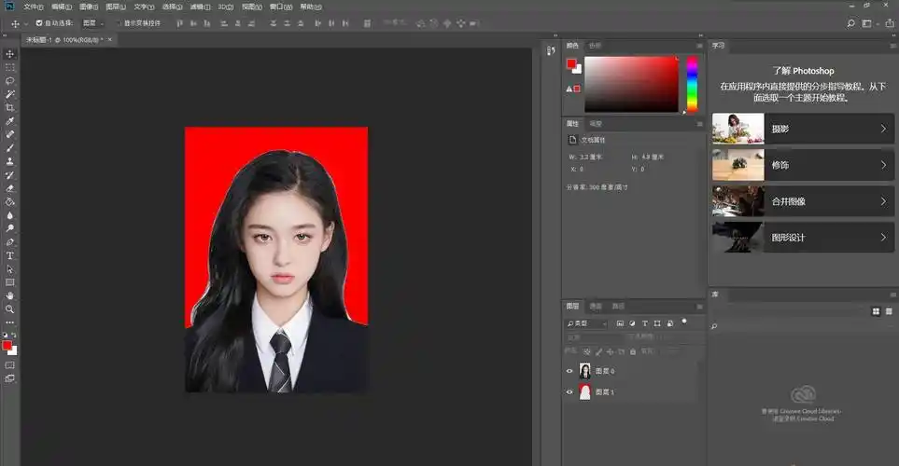Select the Blur tool
Screen dimensions: 899x466
(9, 216)
